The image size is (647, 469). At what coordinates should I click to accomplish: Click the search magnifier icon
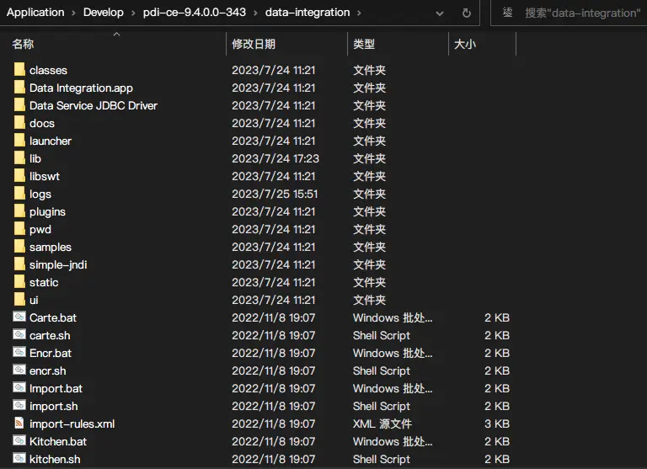tap(507, 13)
